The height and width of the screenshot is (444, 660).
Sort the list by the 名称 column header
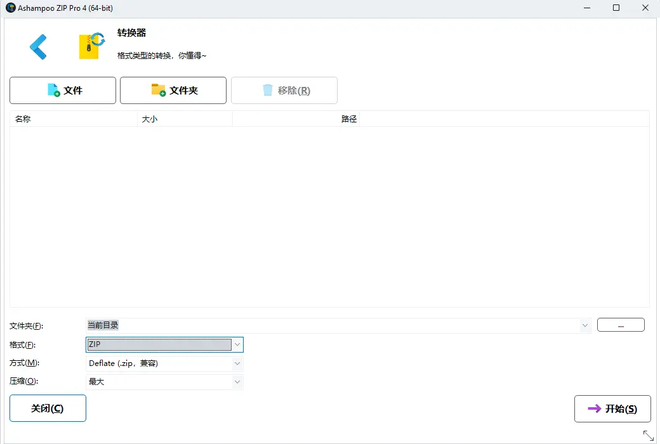74,119
